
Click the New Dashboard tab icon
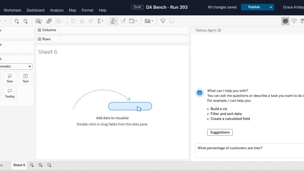coord(40,165)
